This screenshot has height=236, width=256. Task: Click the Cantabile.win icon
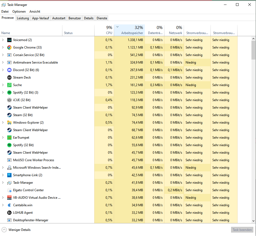pyautogui.click(x=9, y=205)
